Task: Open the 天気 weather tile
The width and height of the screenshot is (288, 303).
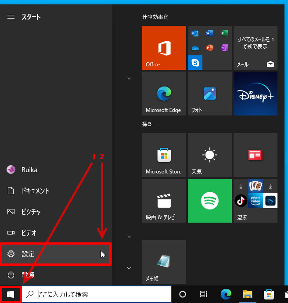Action: pyautogui.click(x=209, y=155)
